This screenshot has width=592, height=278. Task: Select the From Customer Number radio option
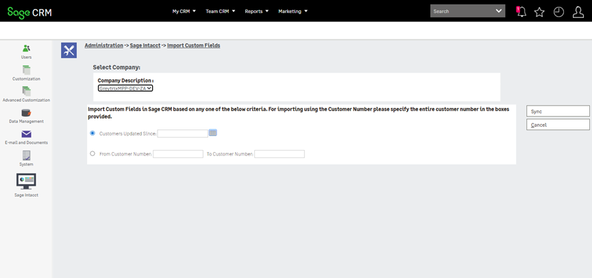(x=92, y=153)
